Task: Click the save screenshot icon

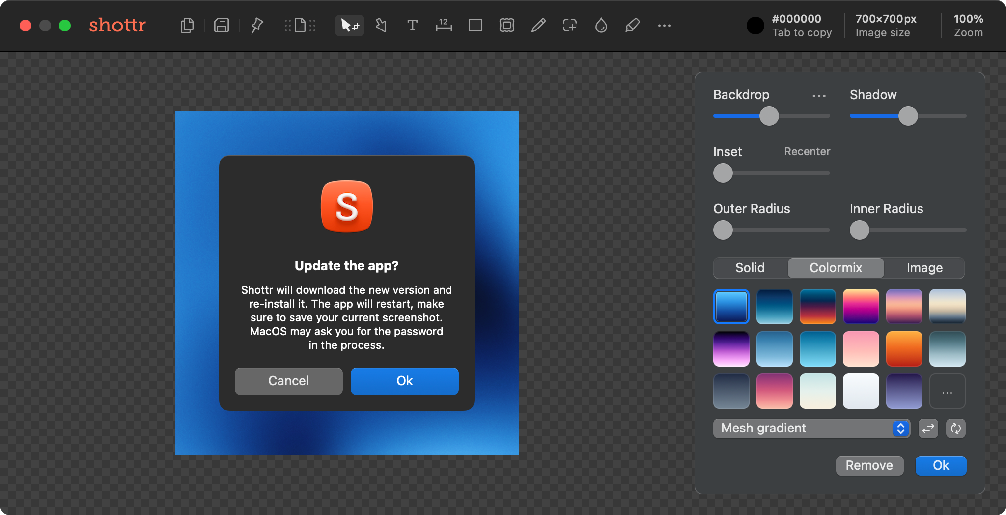Action: click(222, 26)
